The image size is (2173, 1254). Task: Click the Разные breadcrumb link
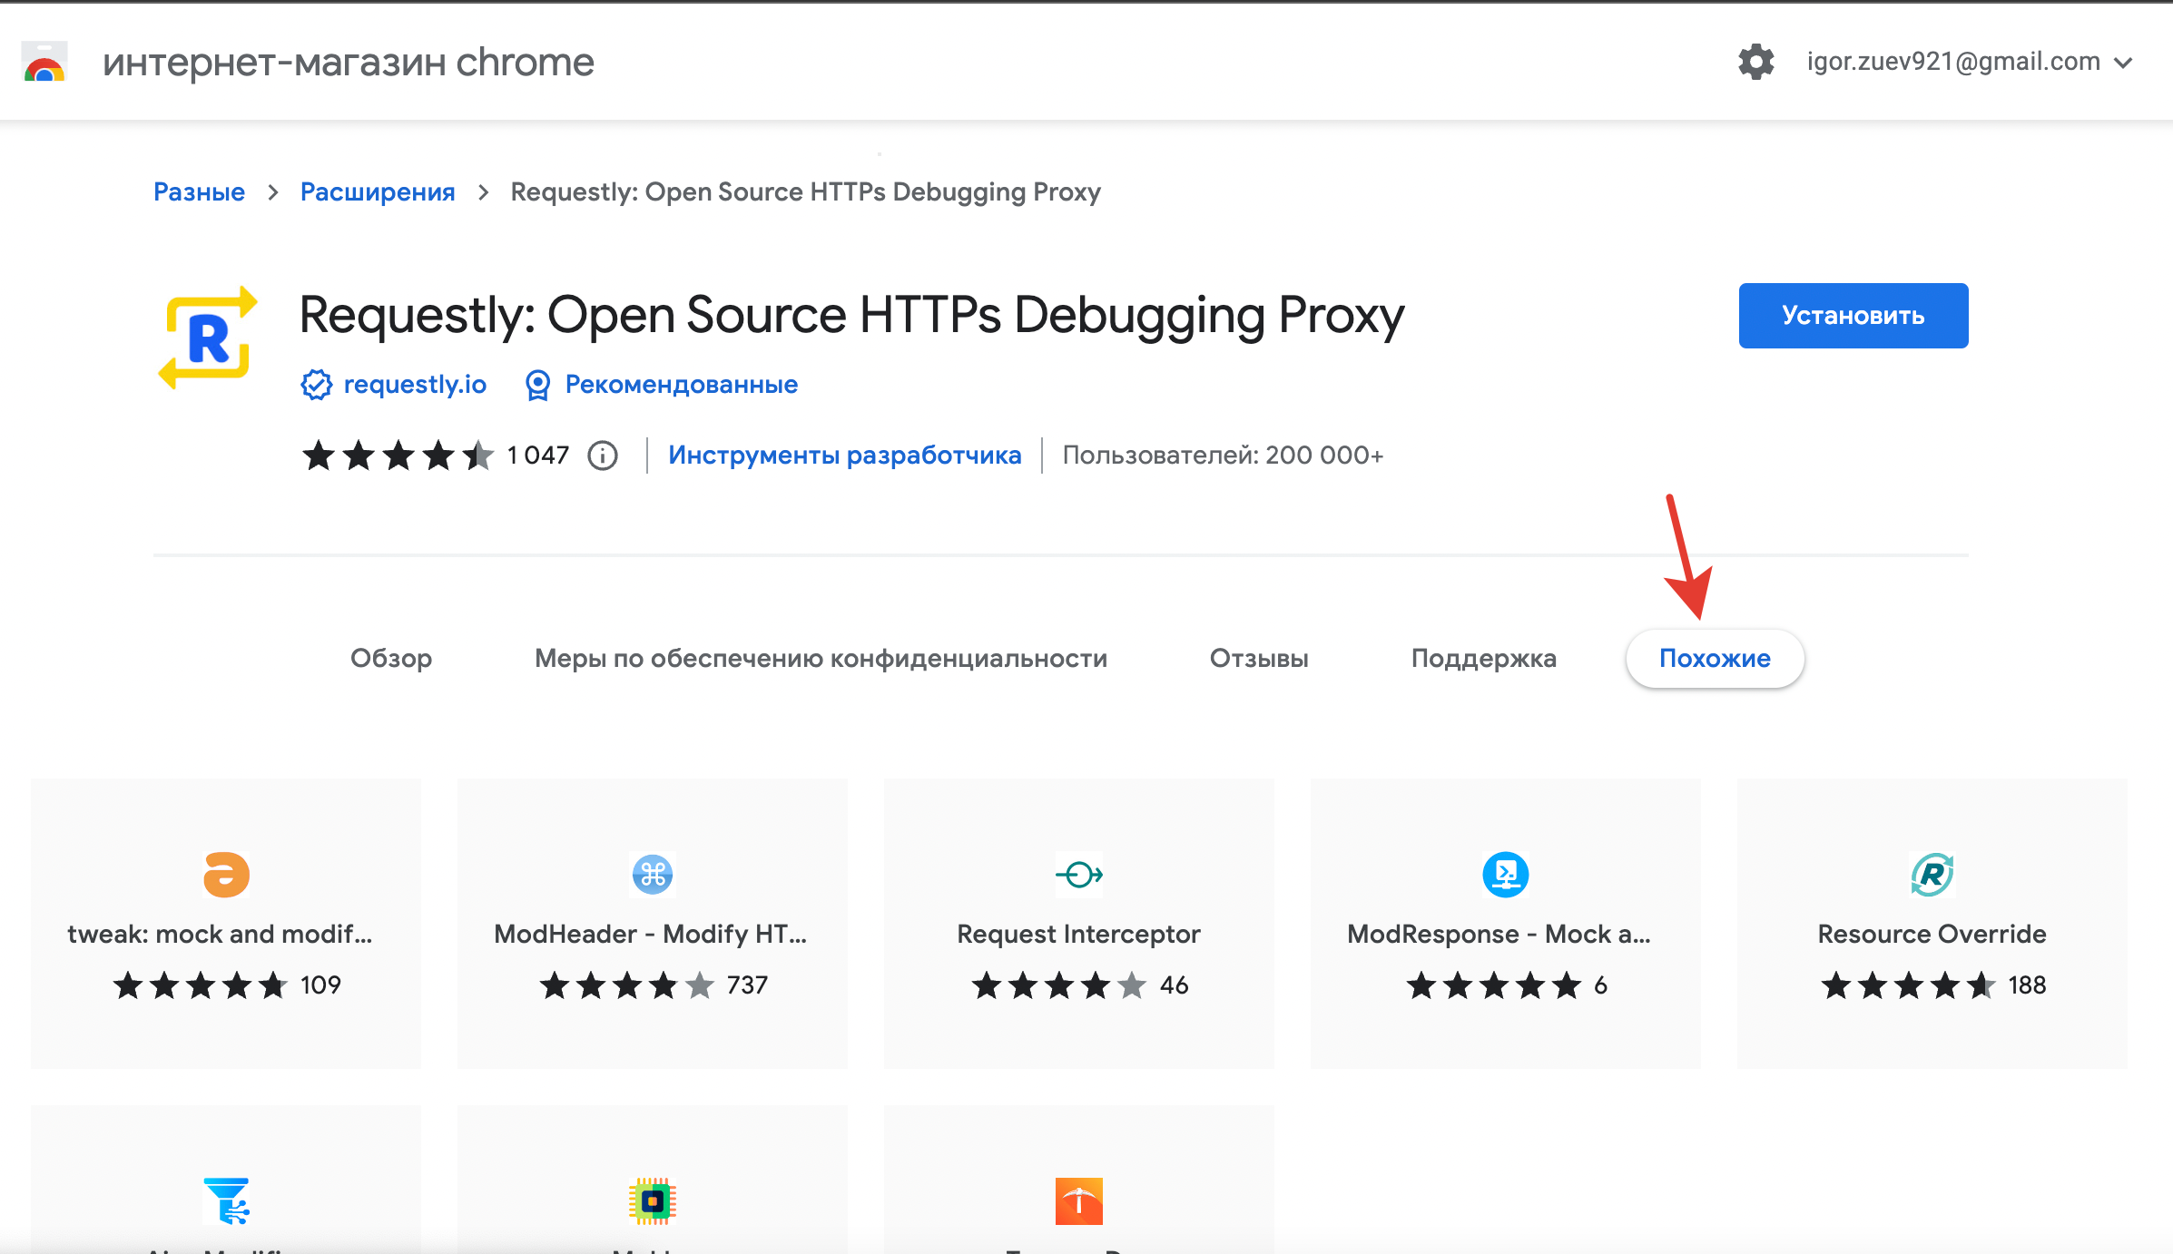pos(199,191)
